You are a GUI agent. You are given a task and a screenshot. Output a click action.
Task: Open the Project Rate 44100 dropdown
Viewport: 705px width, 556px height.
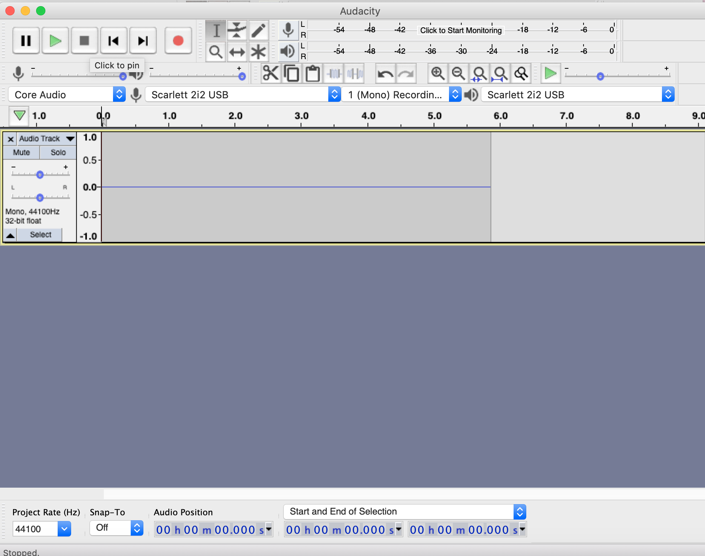[x=42, y=529]
